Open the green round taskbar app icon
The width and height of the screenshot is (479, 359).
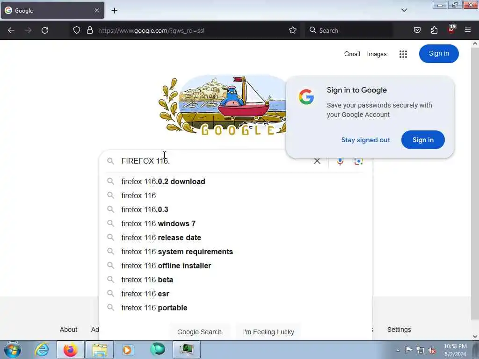(158, 349)
